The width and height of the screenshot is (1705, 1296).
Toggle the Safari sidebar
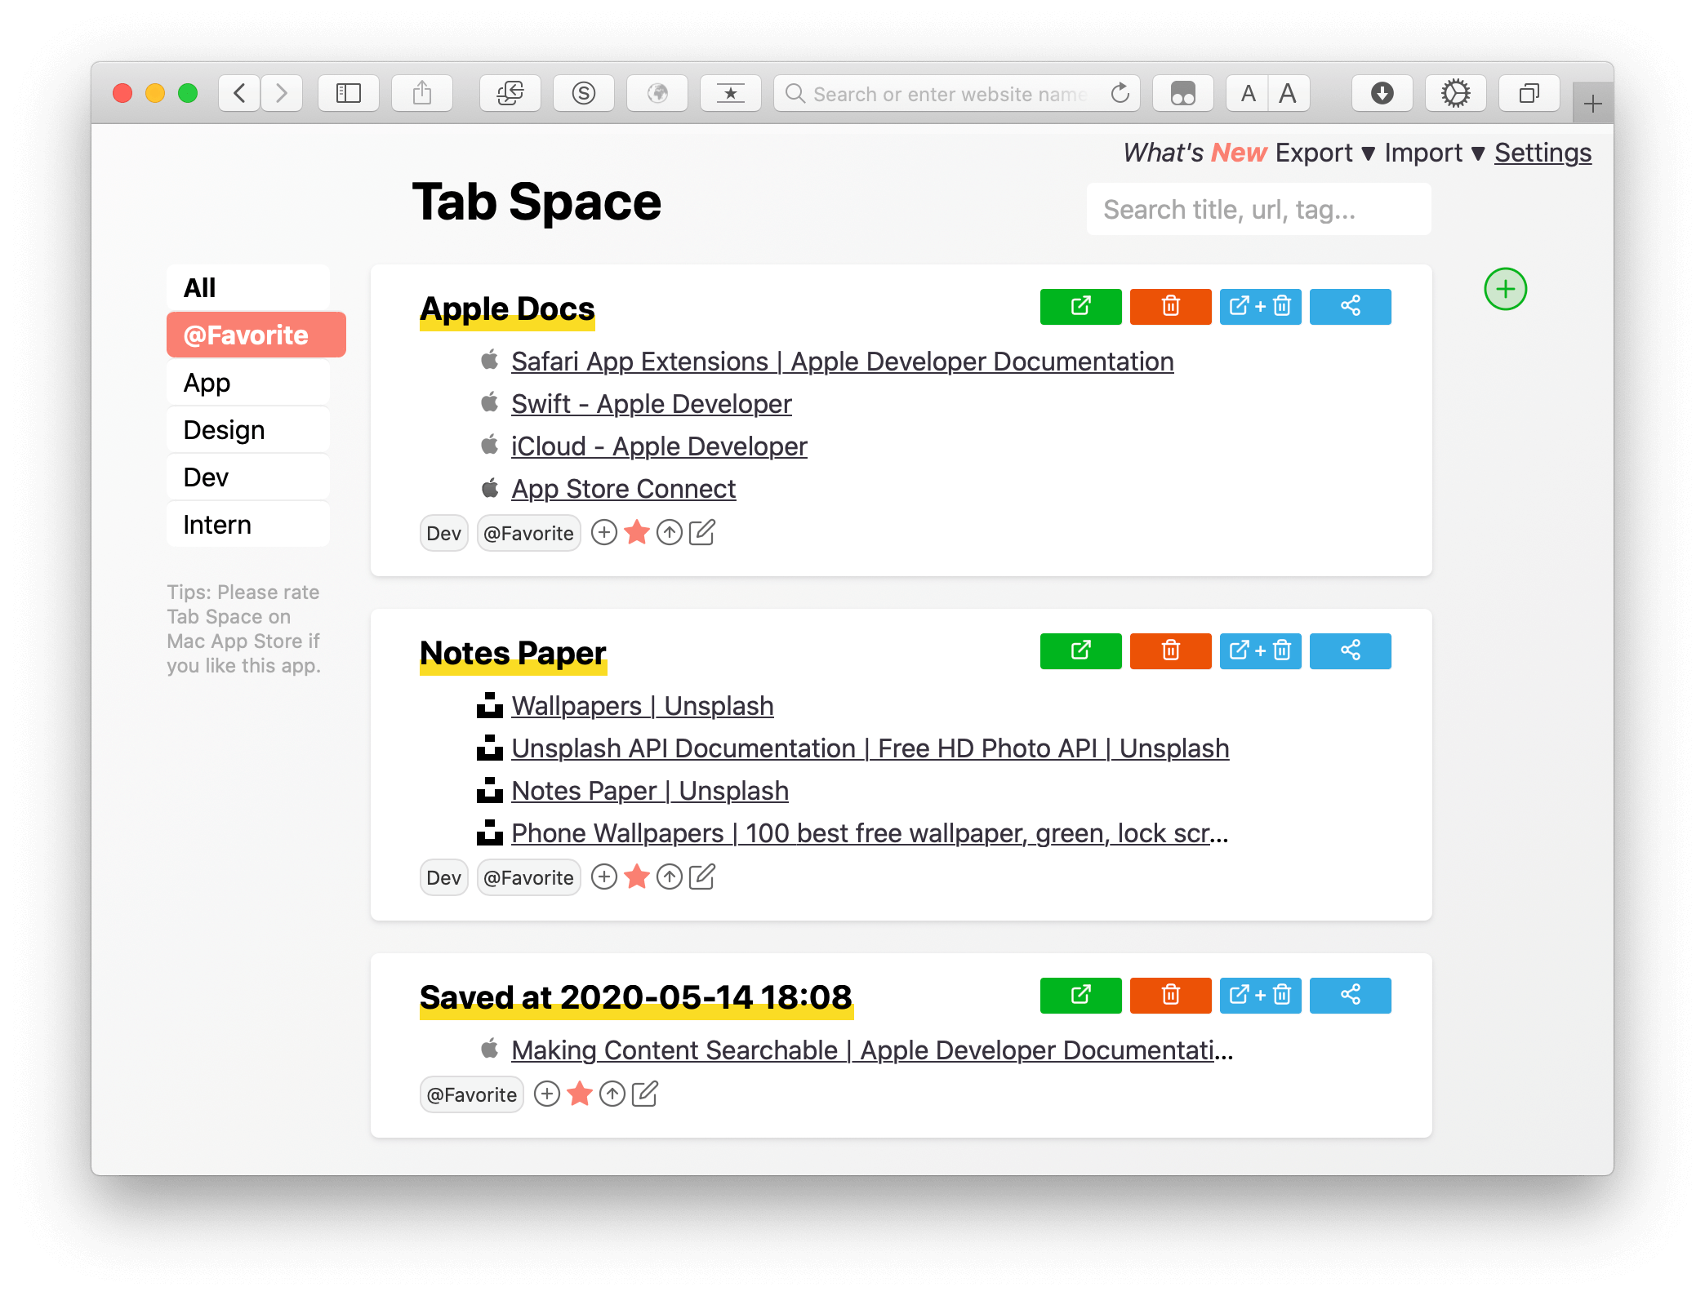[x=349, y=93]
